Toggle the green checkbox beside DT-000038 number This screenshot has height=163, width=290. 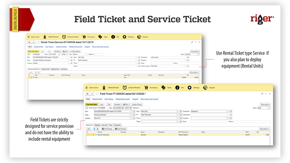29,54
